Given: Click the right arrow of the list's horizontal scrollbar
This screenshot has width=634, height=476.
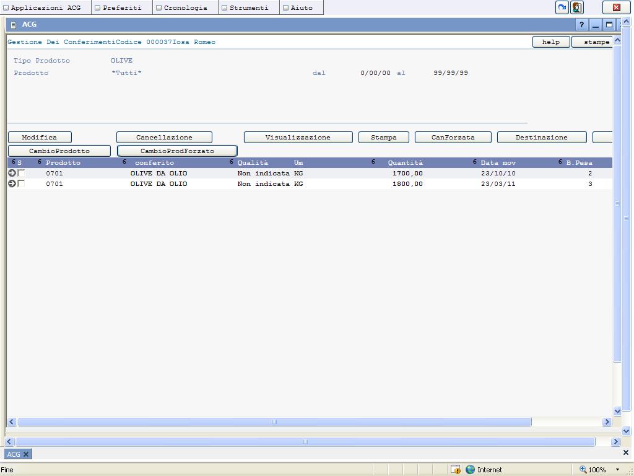Looking at the screenshot, I should pyautogui.click(x=607, y=421).
